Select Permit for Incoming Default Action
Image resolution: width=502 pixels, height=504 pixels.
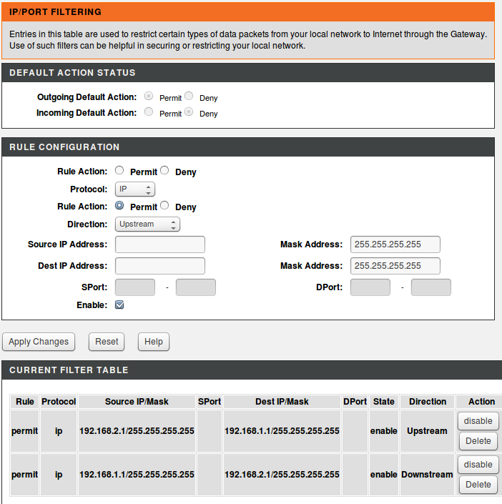click(x=149, y=112)
